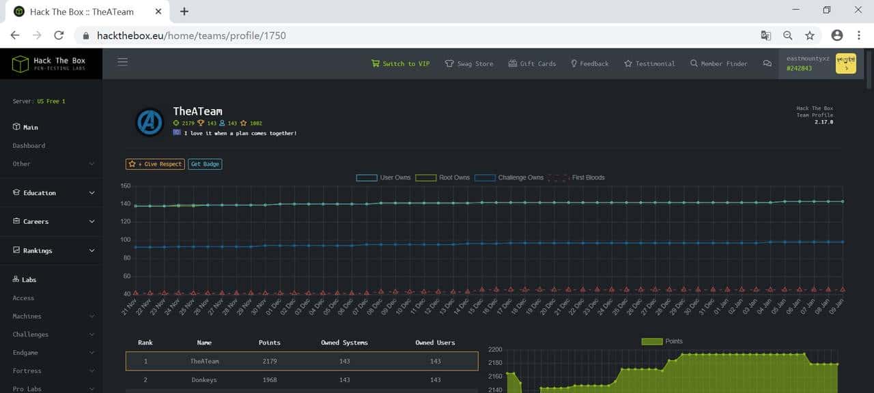Viewport: 874px width, 393px height.
Task: Expand the Rankings sidebar section
Action: (x=55, y=250)
